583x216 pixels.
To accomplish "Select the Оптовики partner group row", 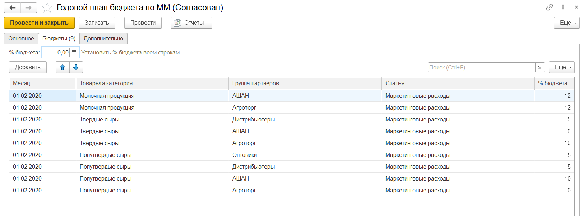I will pos(245,155).
